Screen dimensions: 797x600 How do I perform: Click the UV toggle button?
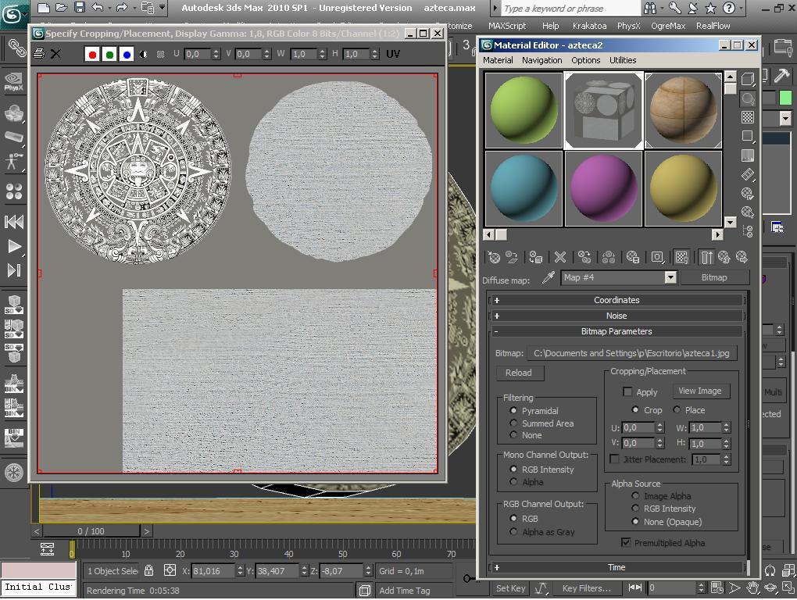pos(393,54)
